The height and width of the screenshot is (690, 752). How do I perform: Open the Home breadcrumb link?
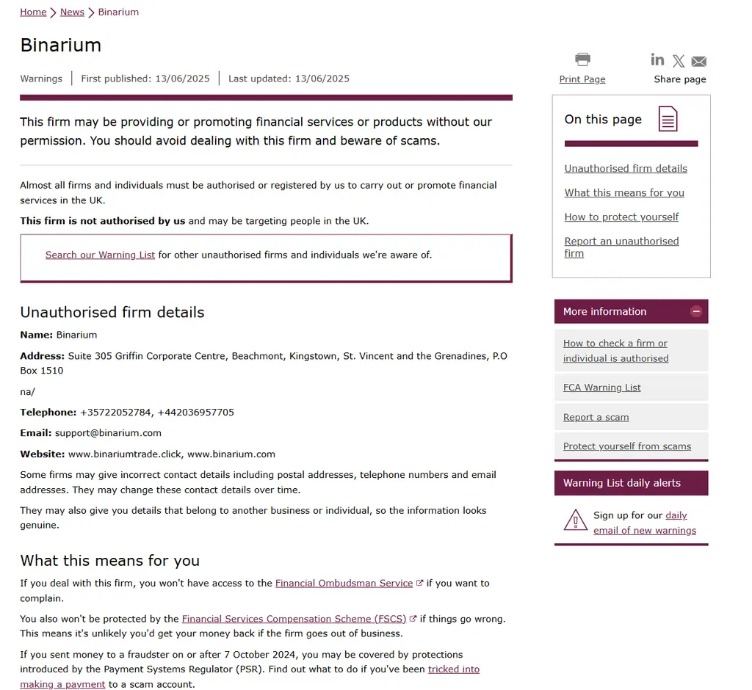coord(33,12)
